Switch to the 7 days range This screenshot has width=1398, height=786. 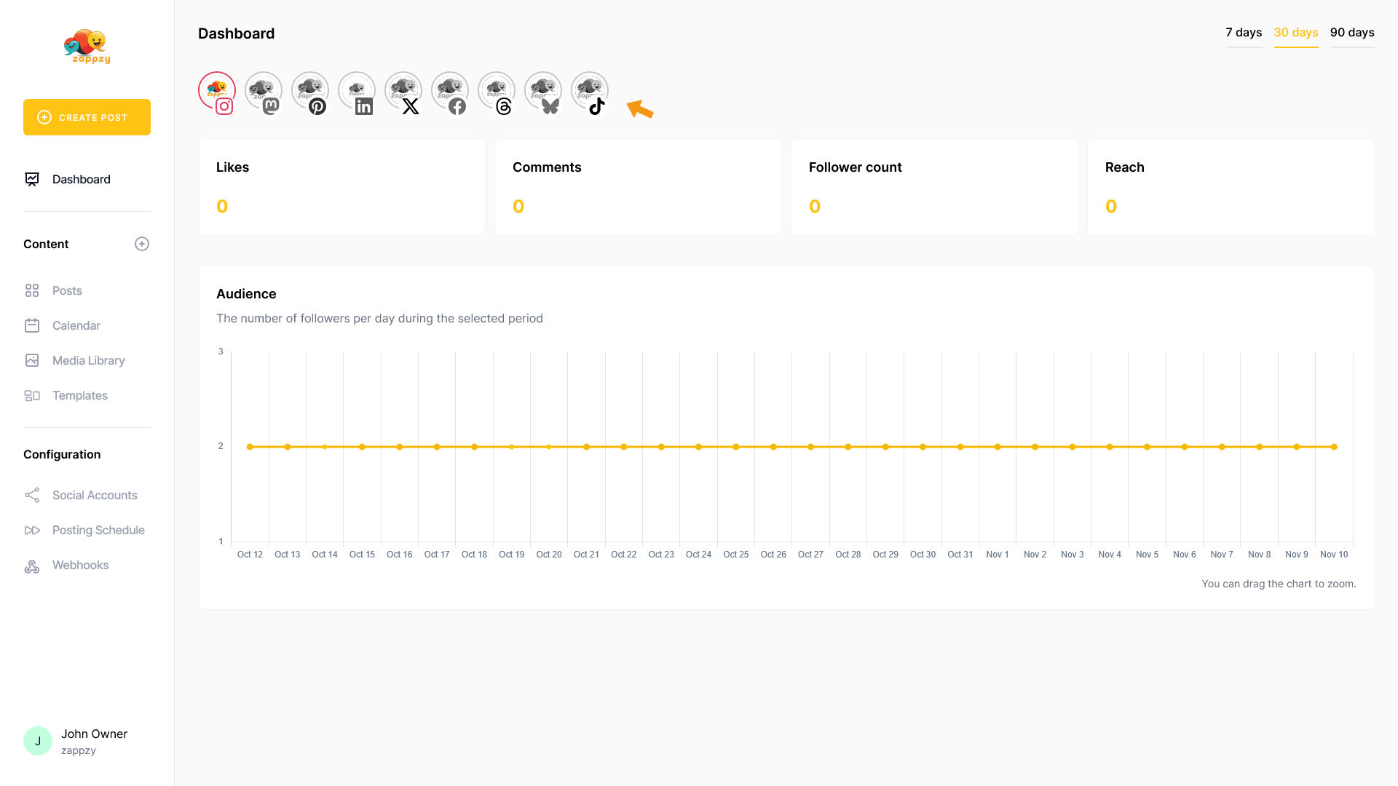tap(1244, 33)
